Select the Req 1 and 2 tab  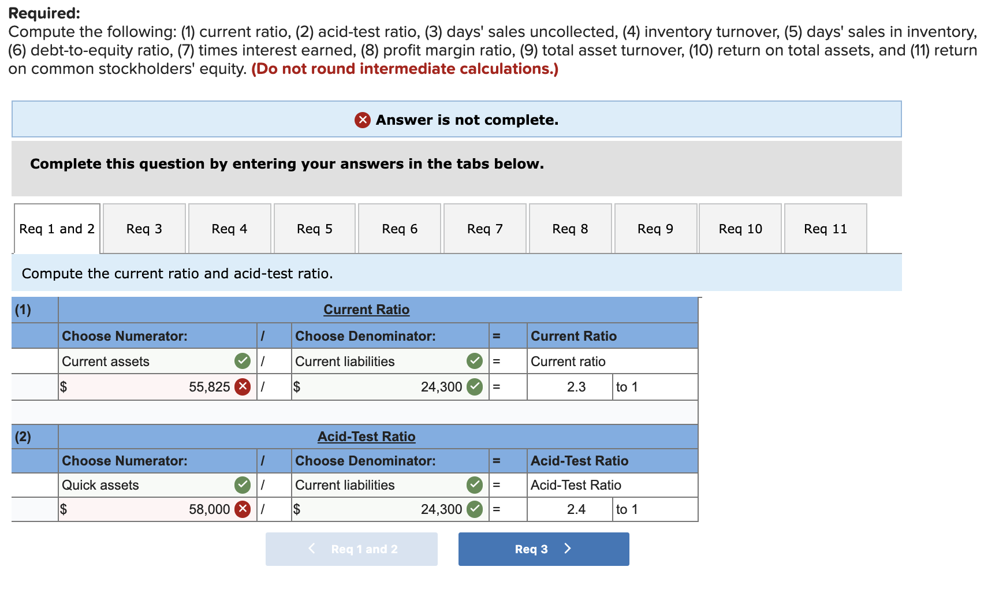(56, 228)
